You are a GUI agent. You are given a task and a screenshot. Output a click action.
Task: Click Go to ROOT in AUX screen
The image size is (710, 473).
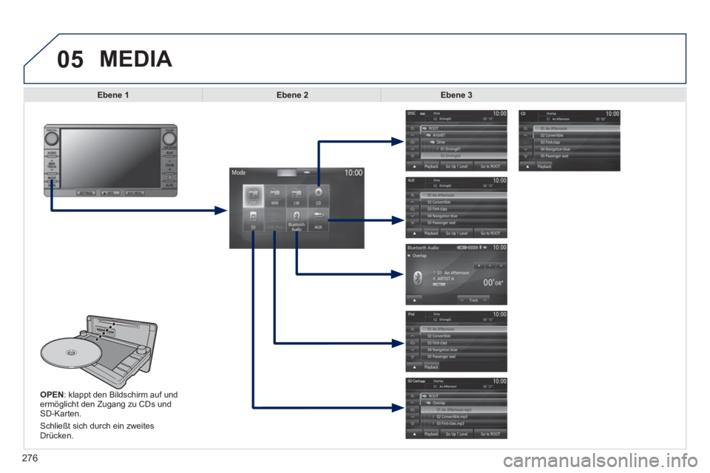(x=490, y=233)
